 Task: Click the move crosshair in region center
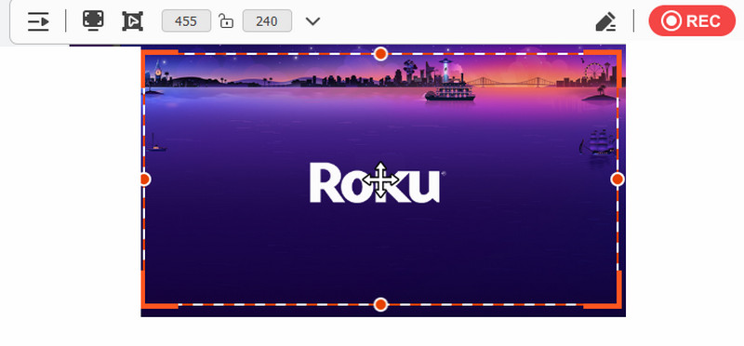380,180
